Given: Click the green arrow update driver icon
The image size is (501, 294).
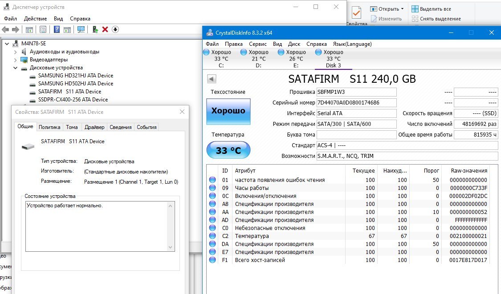Looking at the screenshot, I should (95, 29).
